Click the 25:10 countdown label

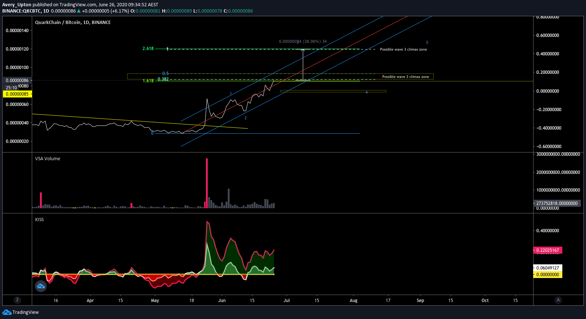(x=11, y=88)
